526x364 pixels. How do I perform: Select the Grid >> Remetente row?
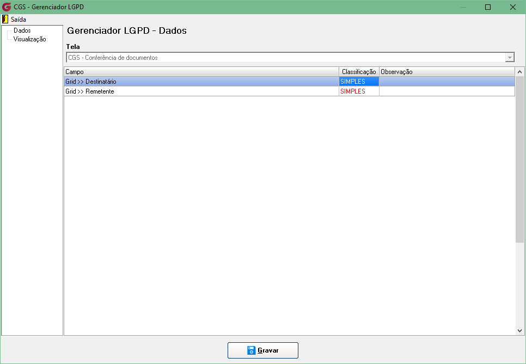(289, 91)
